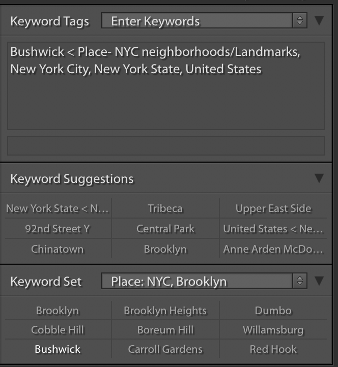Add the Chinatown suggested keyword
The width and height of the screenshot is (338, 367).
58,250
